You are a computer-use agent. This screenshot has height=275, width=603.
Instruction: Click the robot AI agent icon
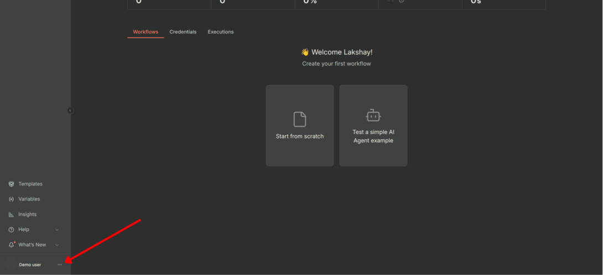(x=373, y=116)
